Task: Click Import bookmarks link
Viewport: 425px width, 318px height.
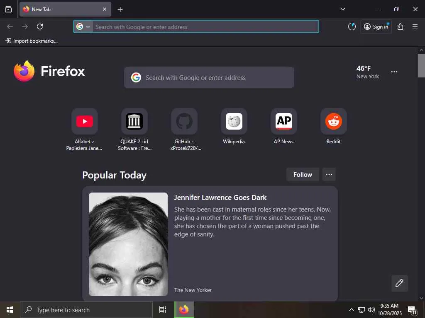Action: [32, 41]
